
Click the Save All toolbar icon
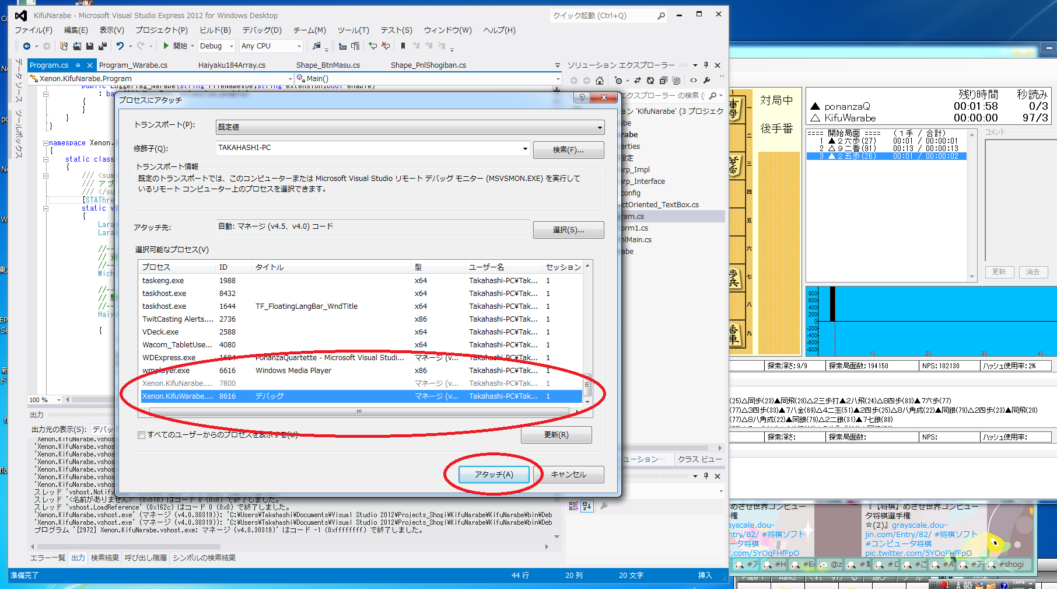pos(102,46)
